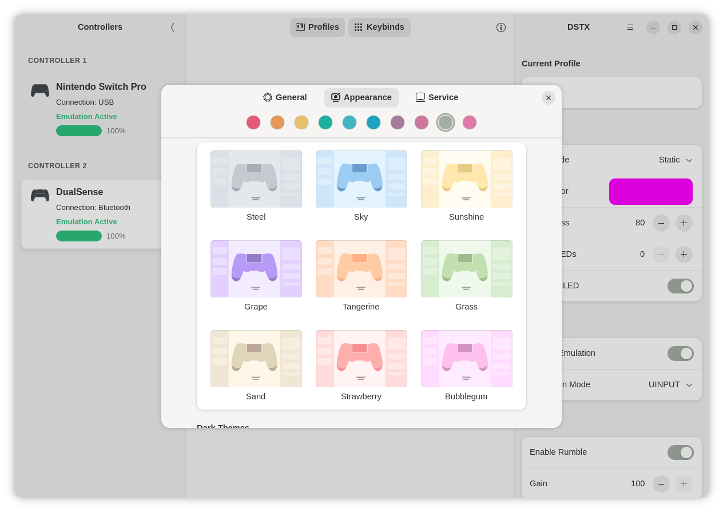Open the Static mode dropdown
The width and height of the screenshot is (723, 512).
point(676,160)
